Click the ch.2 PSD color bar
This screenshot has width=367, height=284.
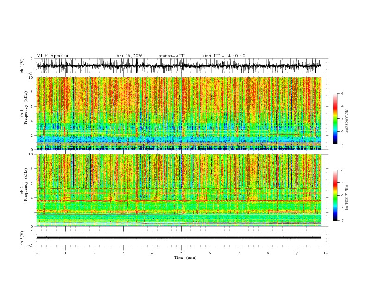point(335,195)
